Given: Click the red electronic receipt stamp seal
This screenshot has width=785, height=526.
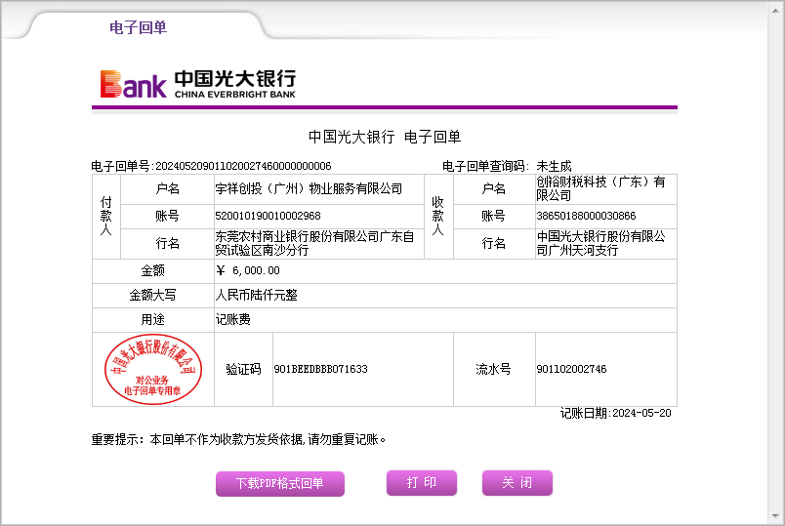Looking at the screenshot, I should pos(153,369).
